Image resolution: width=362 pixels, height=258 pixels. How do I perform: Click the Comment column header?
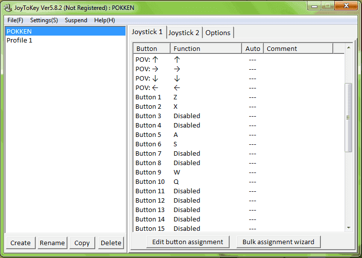point(299,48)
